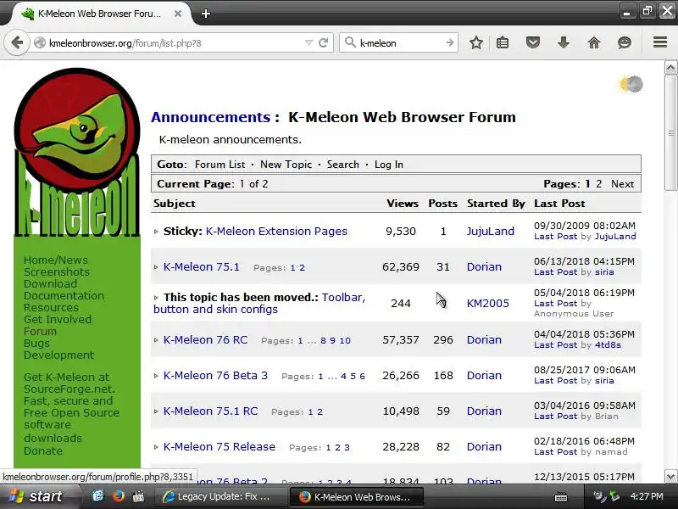The height and width of the screenshot is (509, 678).
Task: Go to Home page icon
Action: [x=594, y=42]
